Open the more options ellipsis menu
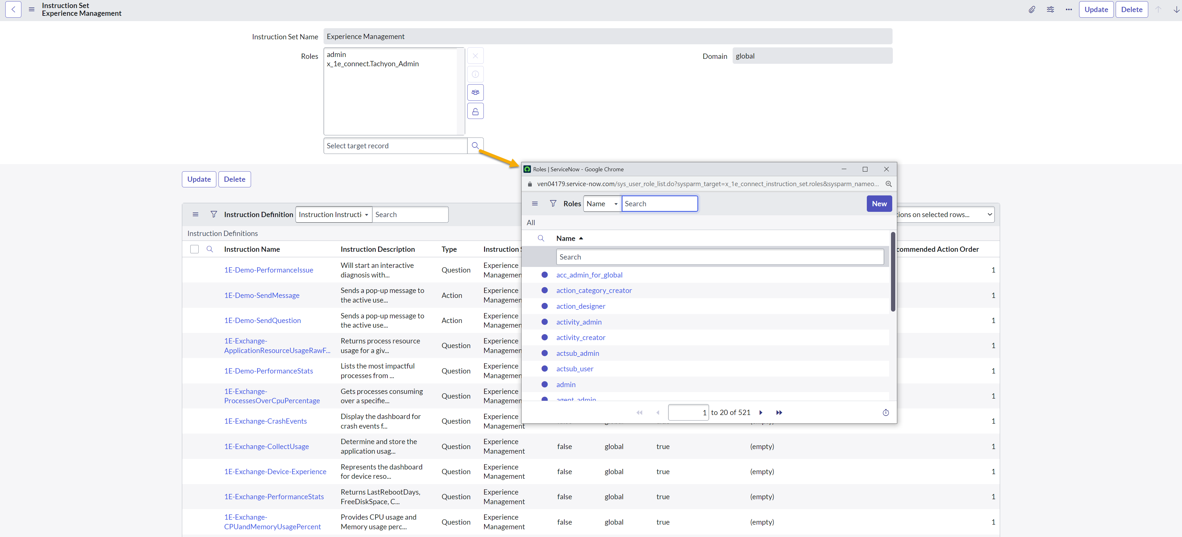1182x537 pixels. tap(1068, 10)
